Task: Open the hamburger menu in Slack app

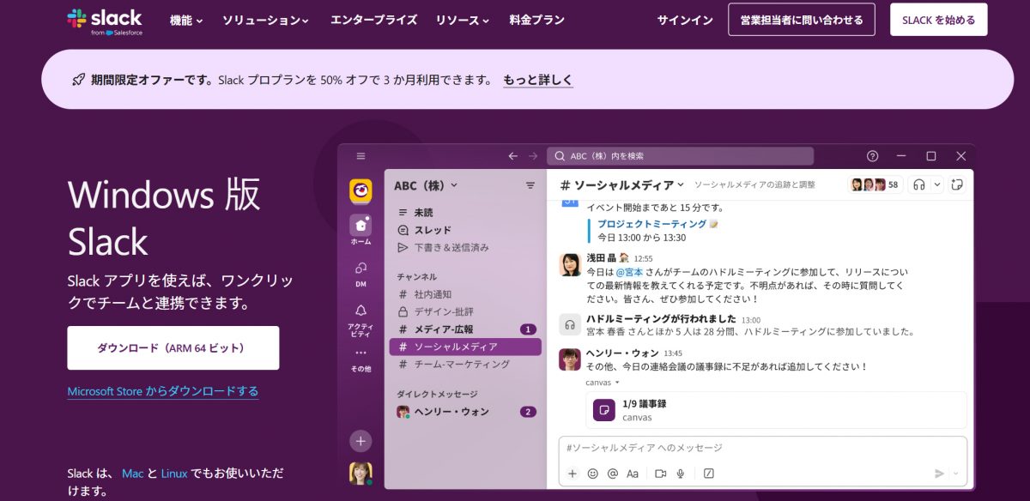Action: point(360,156)
